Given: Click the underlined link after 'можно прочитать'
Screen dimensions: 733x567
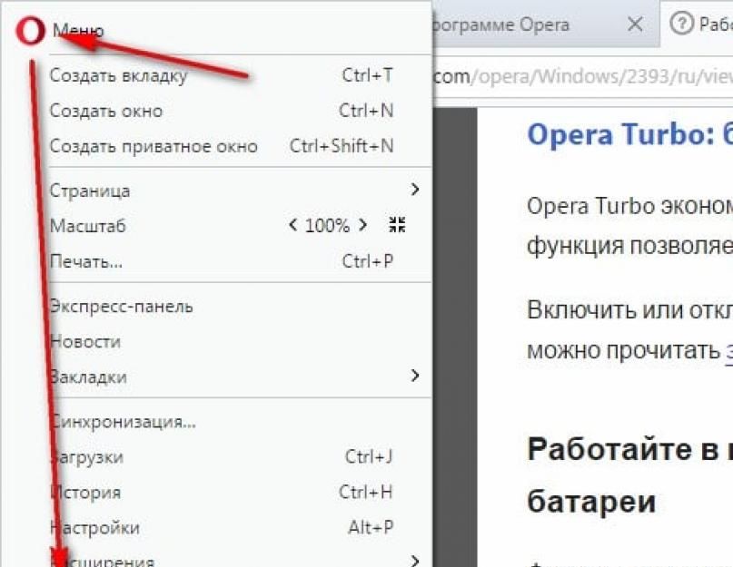Looking at the screenshot, I should point(729,350).
